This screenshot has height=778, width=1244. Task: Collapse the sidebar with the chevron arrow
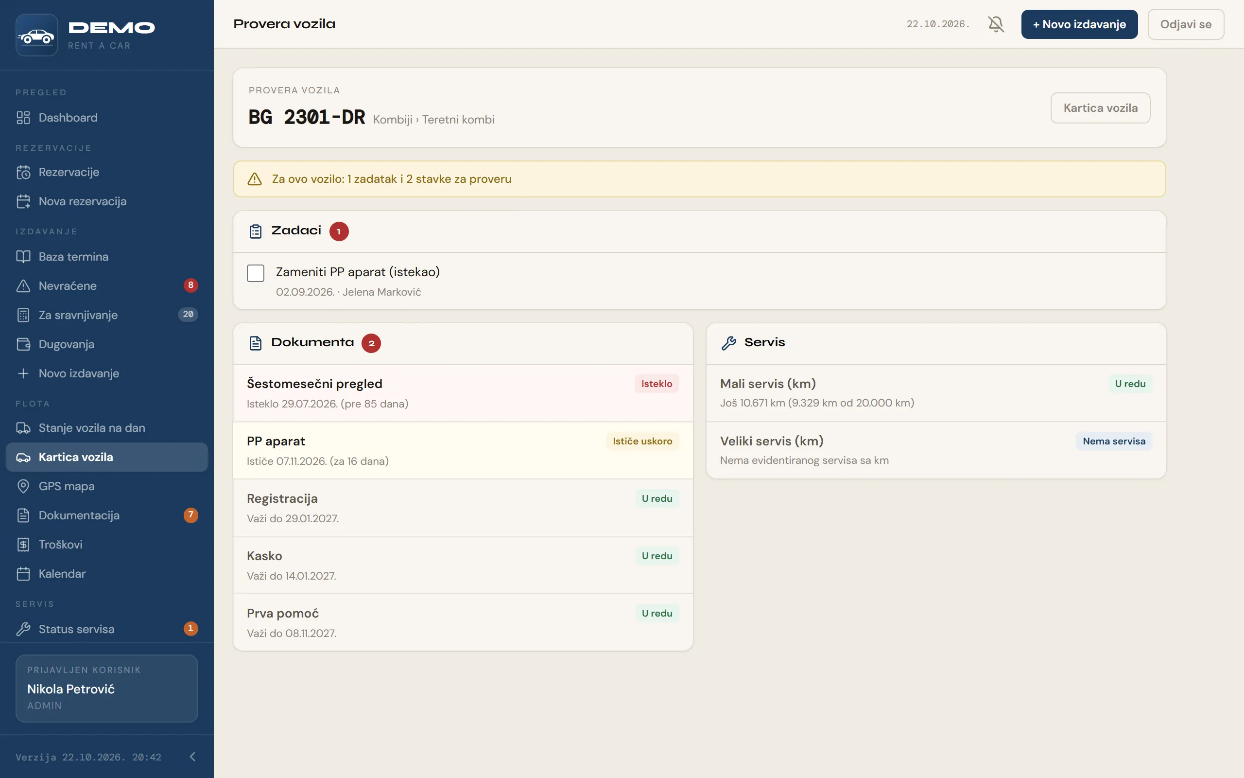(193, 757)
